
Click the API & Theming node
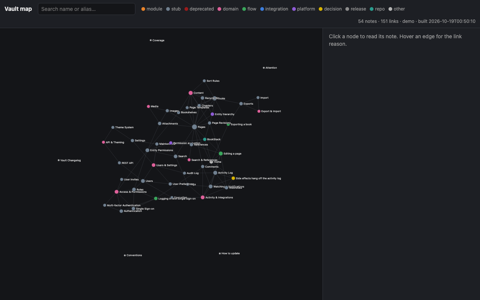click(x=103, y=142)
